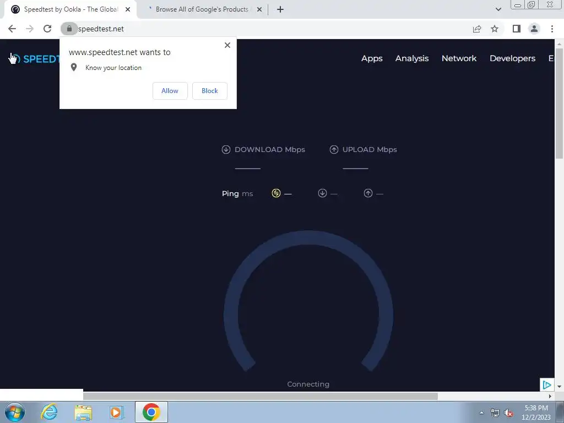Reload the speedtest.net page
This screenshot has height=423, width=564.
click(x=47, y=29)
